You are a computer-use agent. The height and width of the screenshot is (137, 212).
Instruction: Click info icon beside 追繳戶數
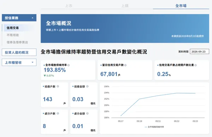tap(58, 87)
